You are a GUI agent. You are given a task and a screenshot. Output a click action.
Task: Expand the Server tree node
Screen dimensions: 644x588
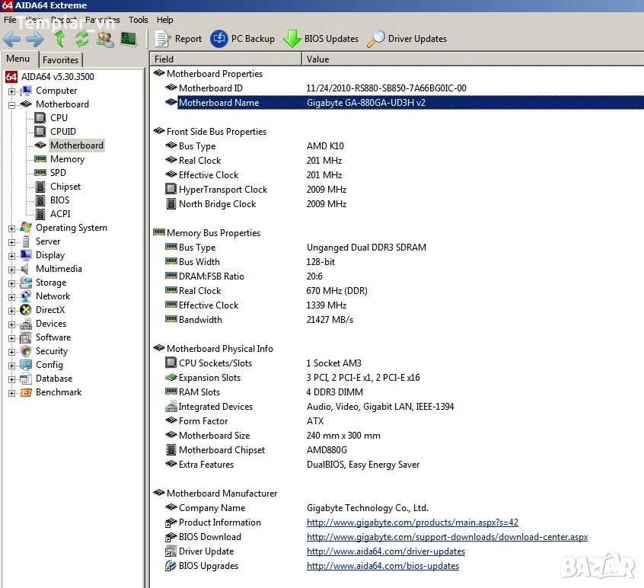click(x=12, y=242)
